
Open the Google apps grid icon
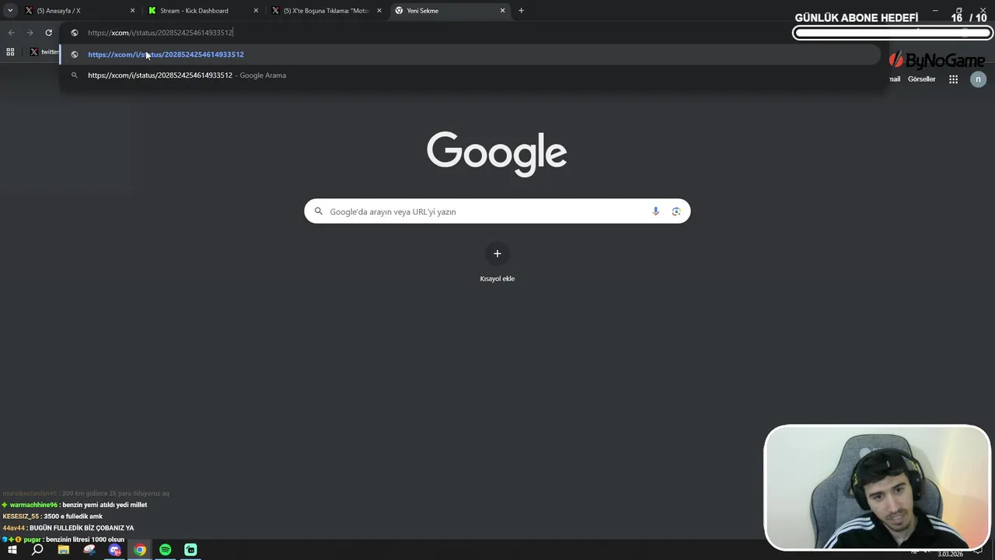(x=953, y=79)
